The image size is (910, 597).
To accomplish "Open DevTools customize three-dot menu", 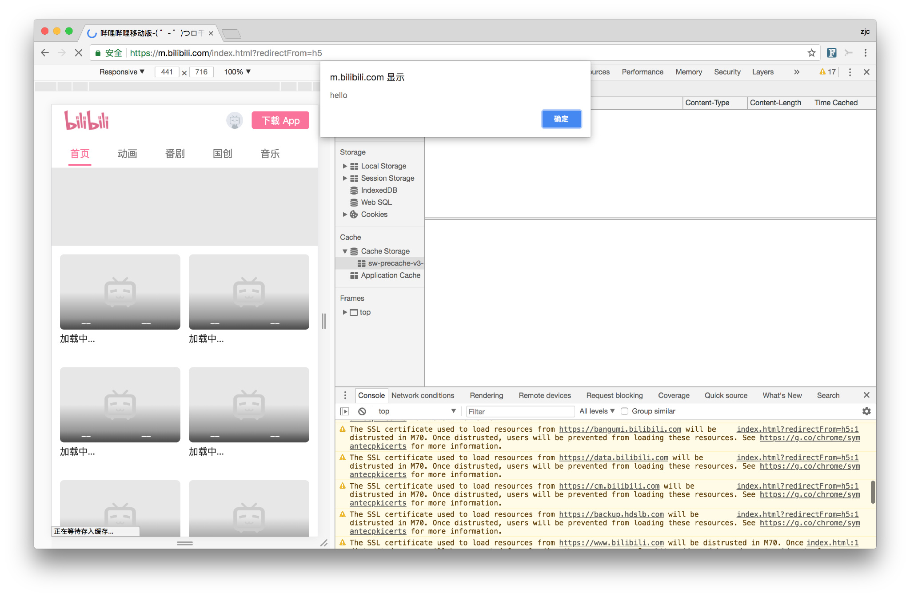I will (850, 72).
